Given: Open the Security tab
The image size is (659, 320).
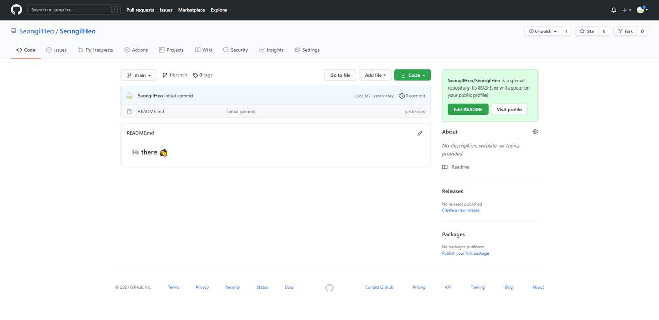Looking at the screenshot, I should click(235, 50).
